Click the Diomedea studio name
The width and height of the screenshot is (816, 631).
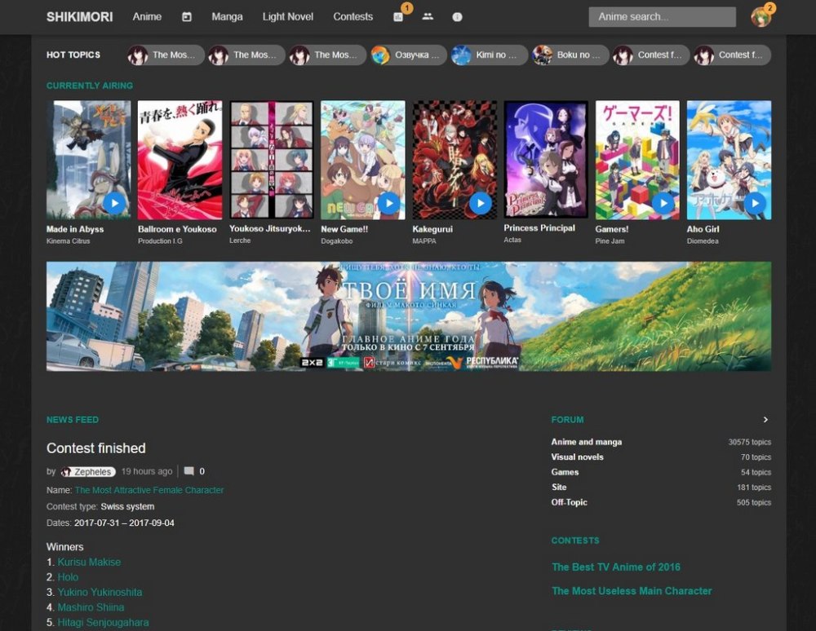click(x=703, y=241)
